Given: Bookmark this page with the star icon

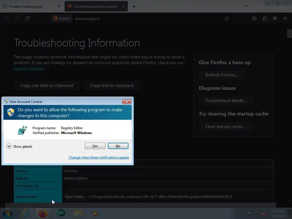Looking at the screenshot, I should 227,19.
